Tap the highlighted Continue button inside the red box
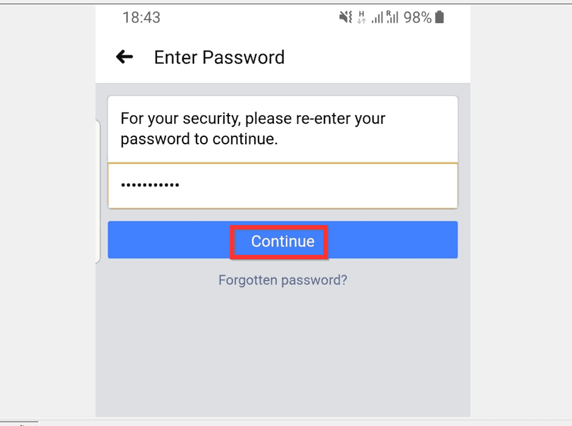The image size is (572, 426). coord(279,242)
